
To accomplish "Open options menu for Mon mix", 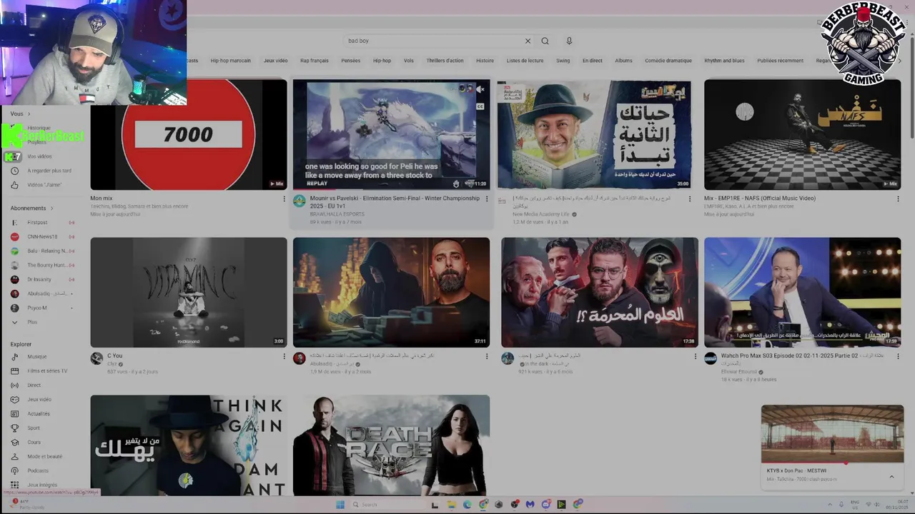I will tap(284, 199).
